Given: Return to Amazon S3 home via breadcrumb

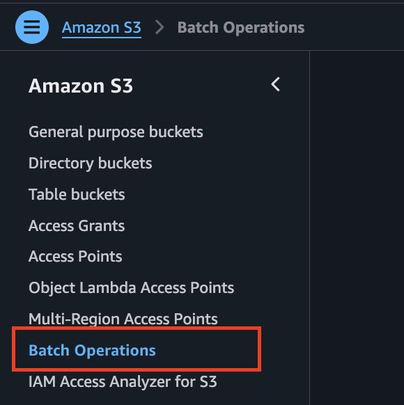Looking at the screenshot, I should click(101, 28).
